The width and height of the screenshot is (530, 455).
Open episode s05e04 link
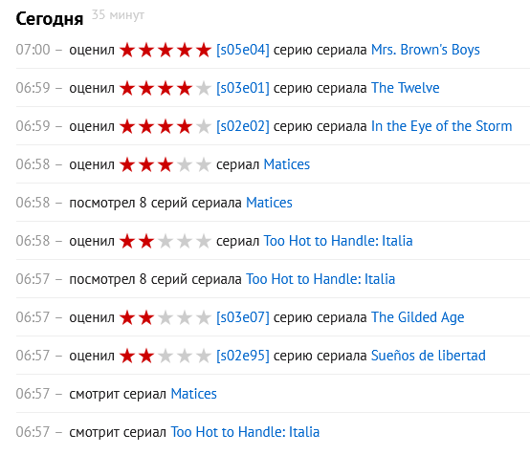243,50
